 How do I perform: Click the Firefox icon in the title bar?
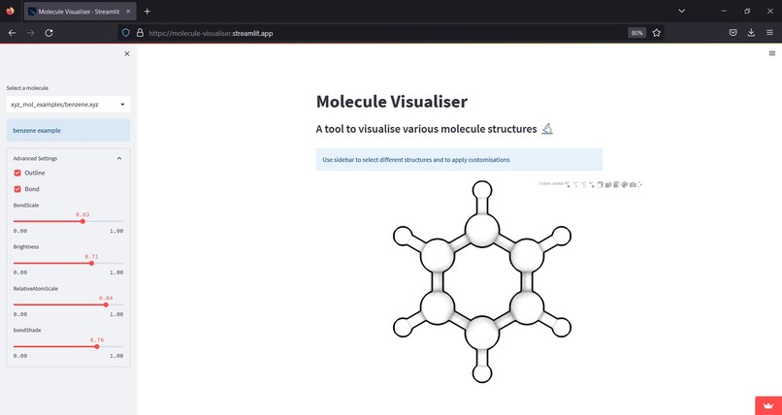11,11
